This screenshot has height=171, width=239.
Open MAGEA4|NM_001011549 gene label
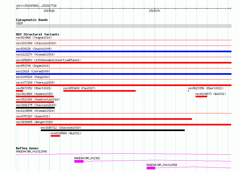[x=162, y=165]
